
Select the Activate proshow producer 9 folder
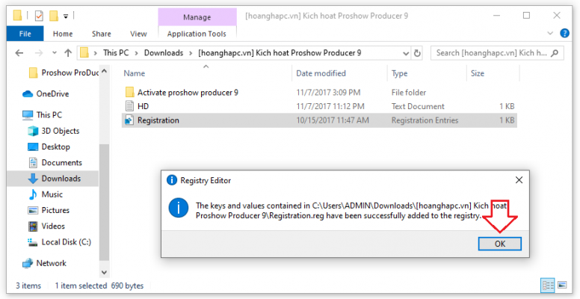coord(187,92)
